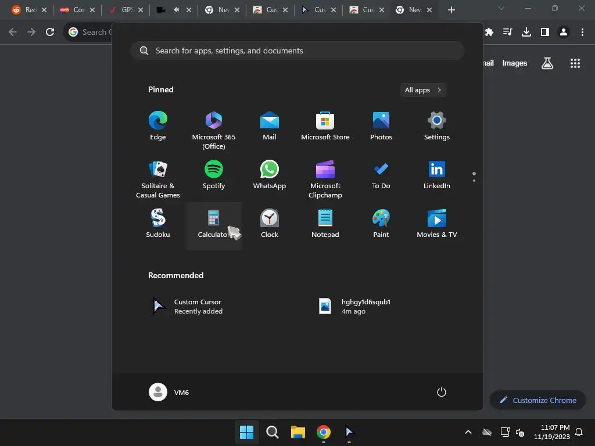Screen dimensions: 595x446
Task: Click the muted volume tray icon
Action: click(x=520, y=432)
